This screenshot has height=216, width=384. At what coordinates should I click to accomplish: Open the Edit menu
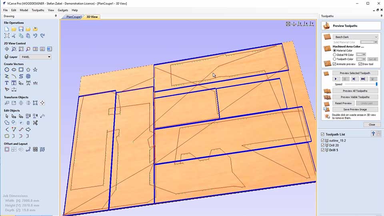tap(14, 10)
